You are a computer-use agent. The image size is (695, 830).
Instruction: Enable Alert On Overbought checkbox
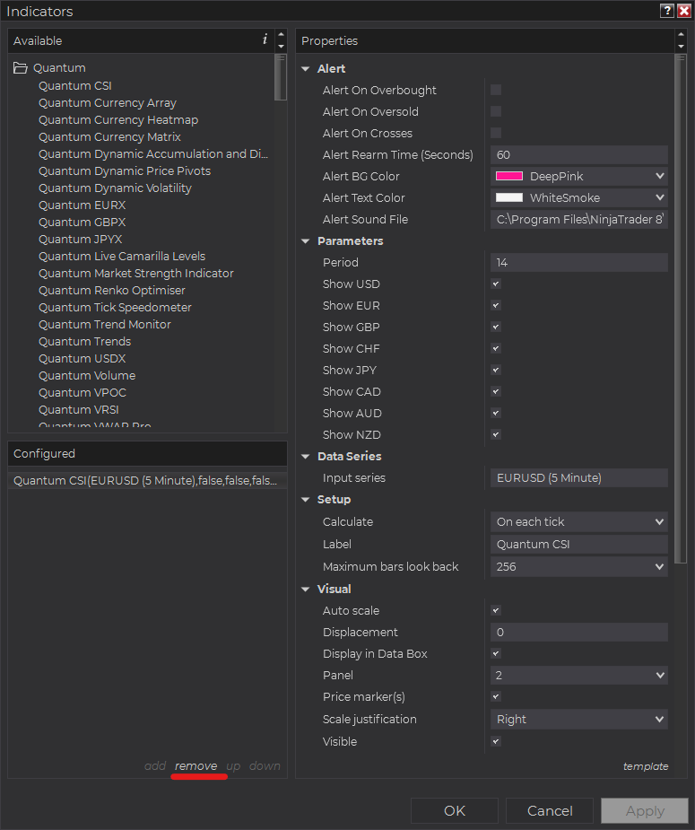496,90
